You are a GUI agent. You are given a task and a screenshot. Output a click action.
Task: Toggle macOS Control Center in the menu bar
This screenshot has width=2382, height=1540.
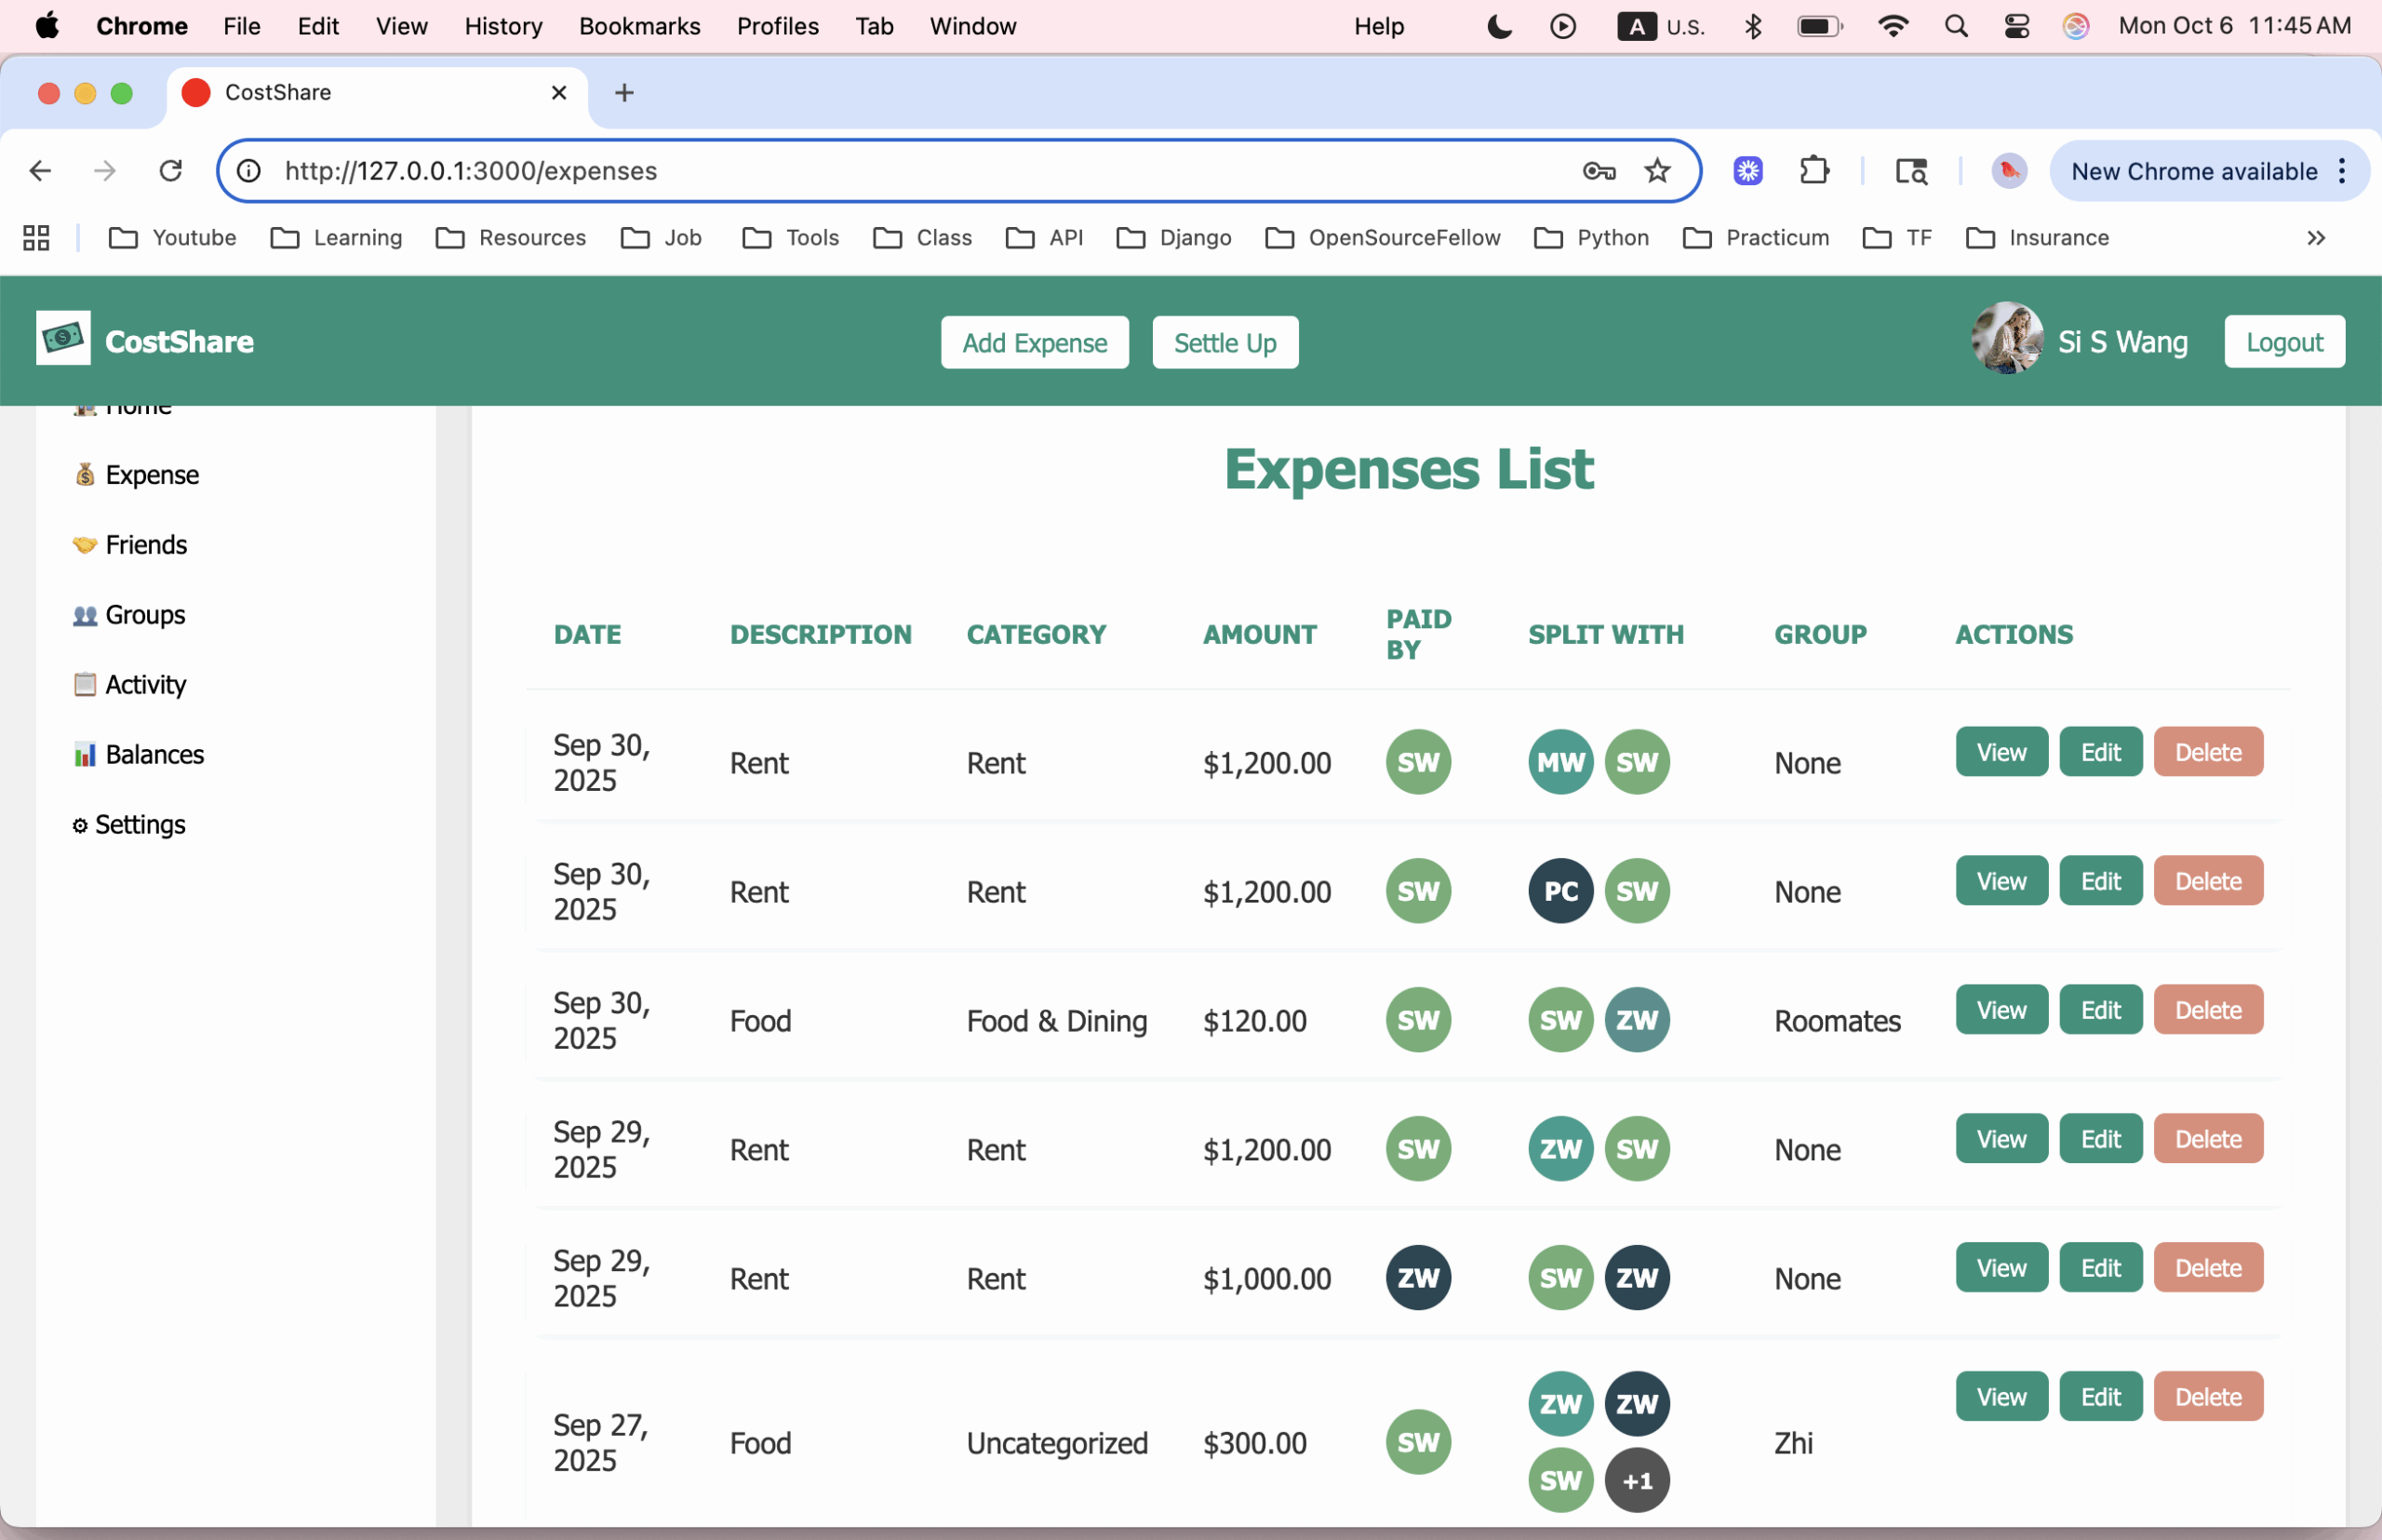[x=2016, y=26]
